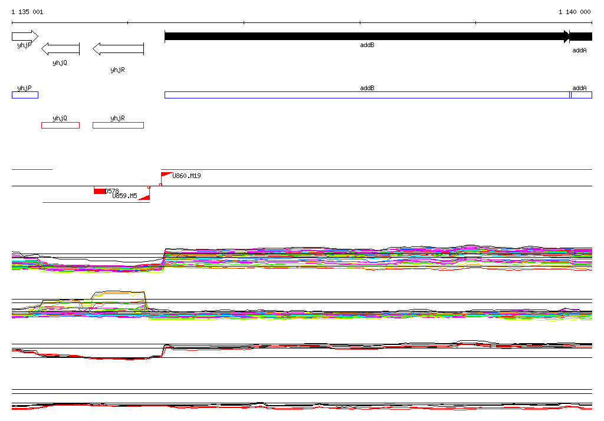Select the long blue addB annotation box
604x421 pixels.
tap(367, 95)
